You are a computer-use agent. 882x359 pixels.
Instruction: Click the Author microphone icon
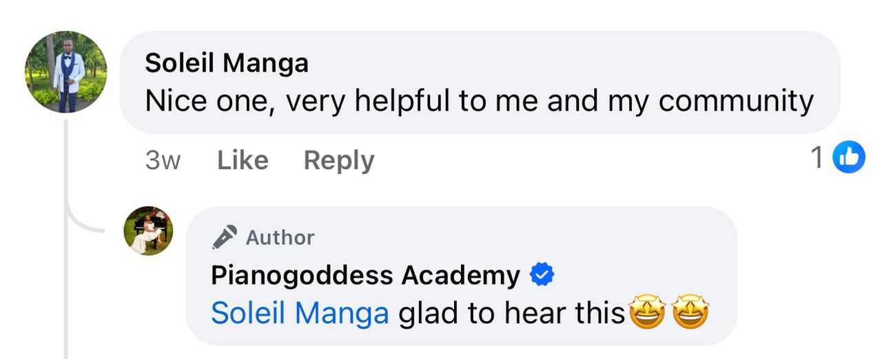[225, 237]
